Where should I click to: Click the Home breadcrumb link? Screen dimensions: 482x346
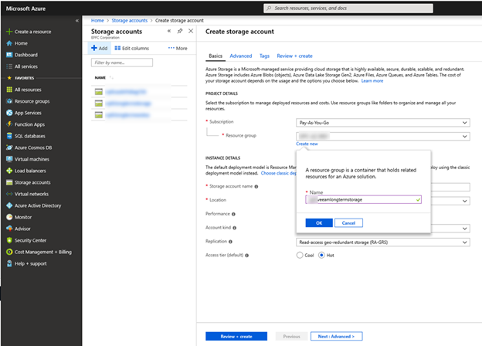[97, 21]
